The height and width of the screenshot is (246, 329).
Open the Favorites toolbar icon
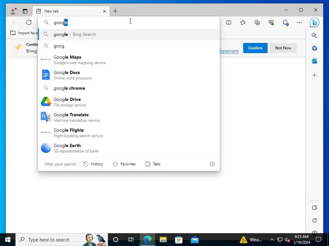click(243, 22)
